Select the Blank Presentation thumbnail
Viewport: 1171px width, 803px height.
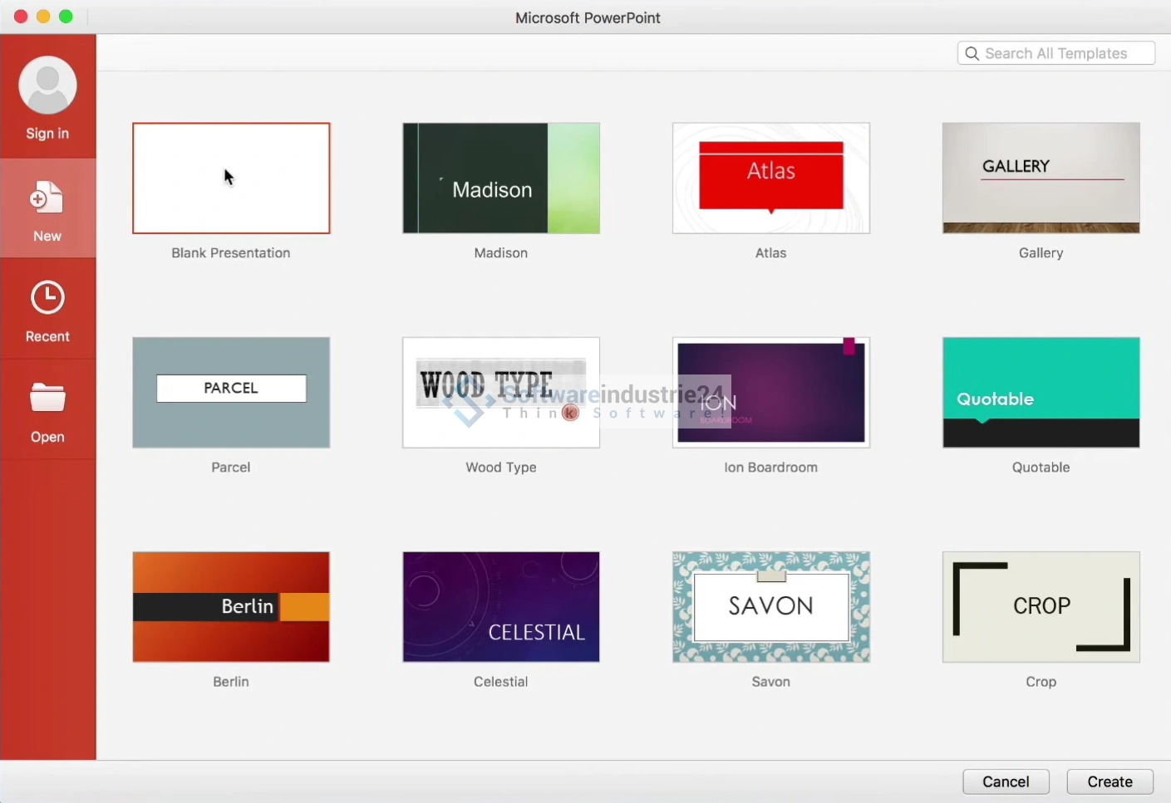click(231, 178)
